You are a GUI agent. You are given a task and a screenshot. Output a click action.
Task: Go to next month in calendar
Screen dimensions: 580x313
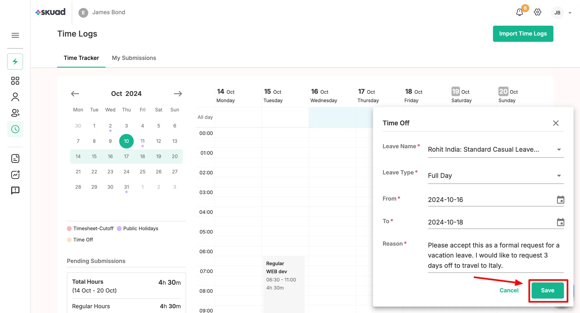coord(178,94)
